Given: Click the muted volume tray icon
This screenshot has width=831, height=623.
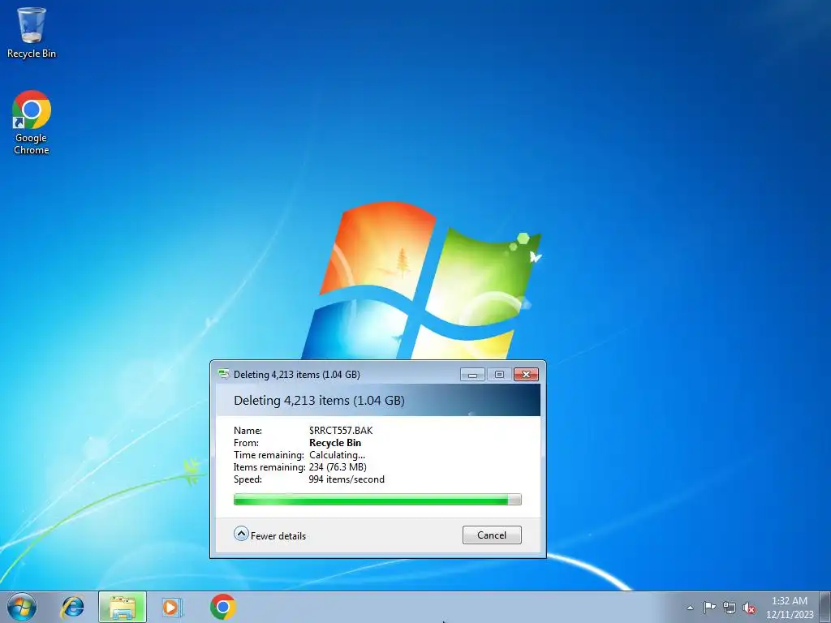Looking at the screenshot, I should click(749, 608).
